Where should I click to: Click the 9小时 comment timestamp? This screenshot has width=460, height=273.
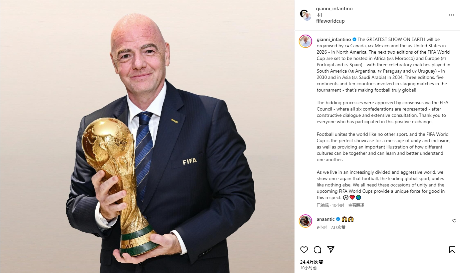click(322, 227)
